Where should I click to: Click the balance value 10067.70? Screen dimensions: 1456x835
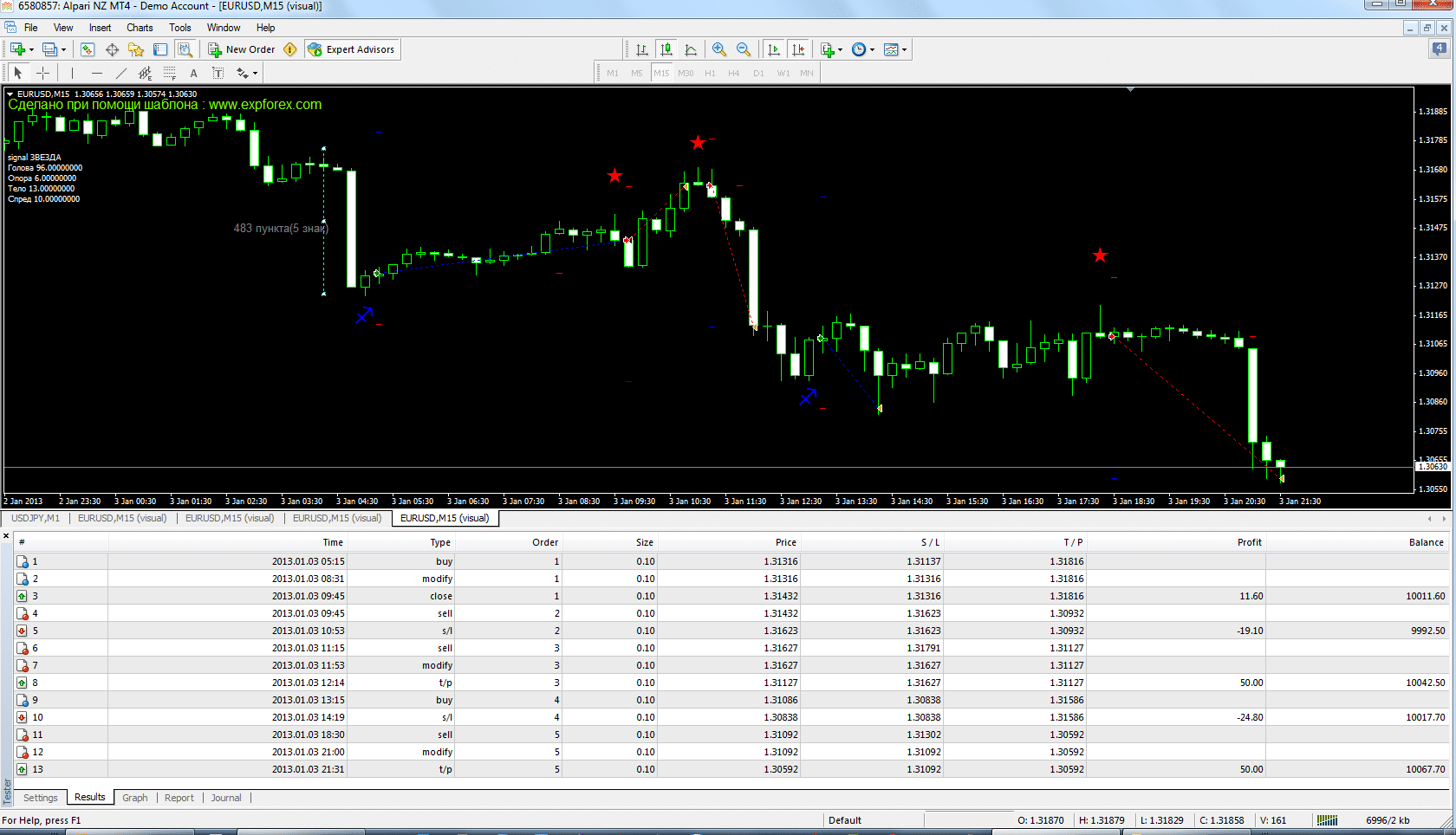click(1425, 769)
